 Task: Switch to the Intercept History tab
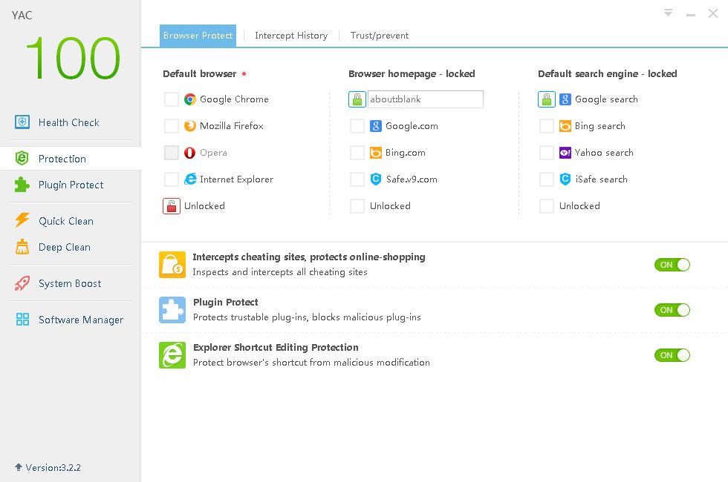(x=291, y=36)
